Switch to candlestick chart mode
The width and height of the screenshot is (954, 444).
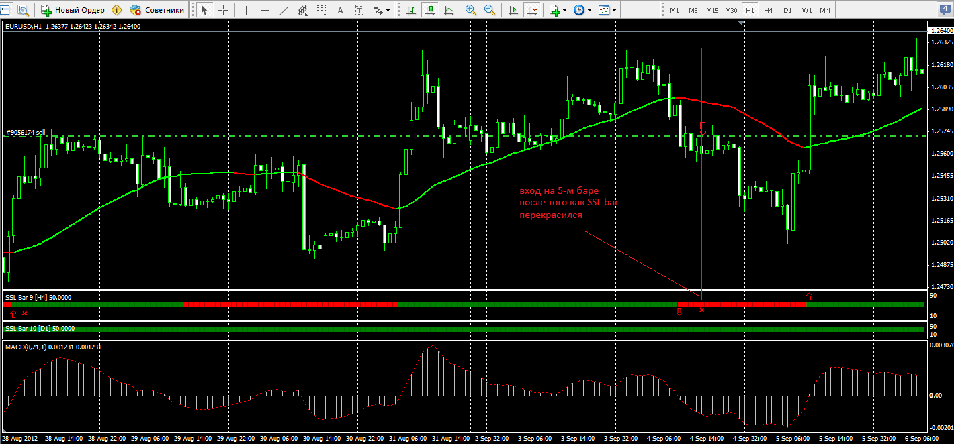[429, 10]
